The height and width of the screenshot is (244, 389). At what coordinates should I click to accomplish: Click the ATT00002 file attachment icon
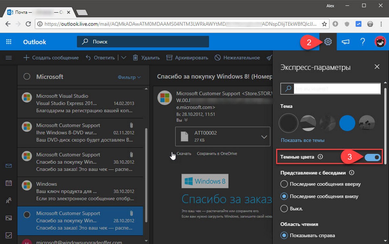pyautogui.click(x=184, y=136)
